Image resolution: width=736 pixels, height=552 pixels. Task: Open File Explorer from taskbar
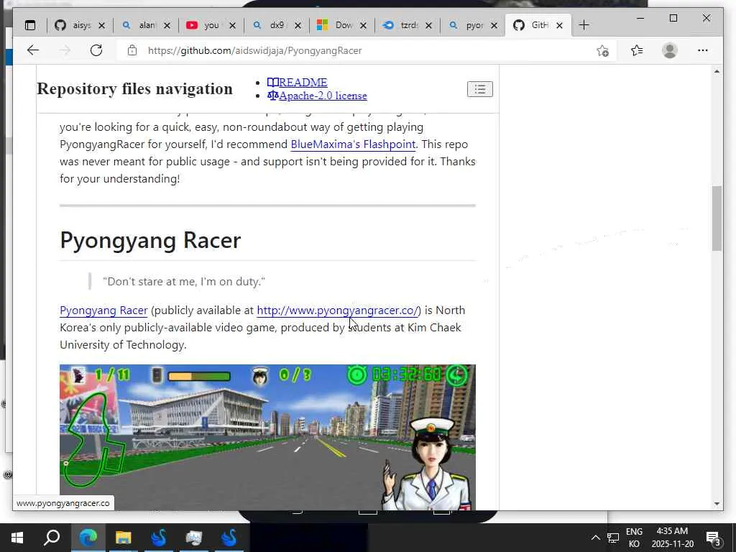click(x=124, y=538)
